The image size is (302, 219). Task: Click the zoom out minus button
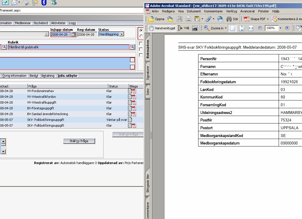(260, 28)
